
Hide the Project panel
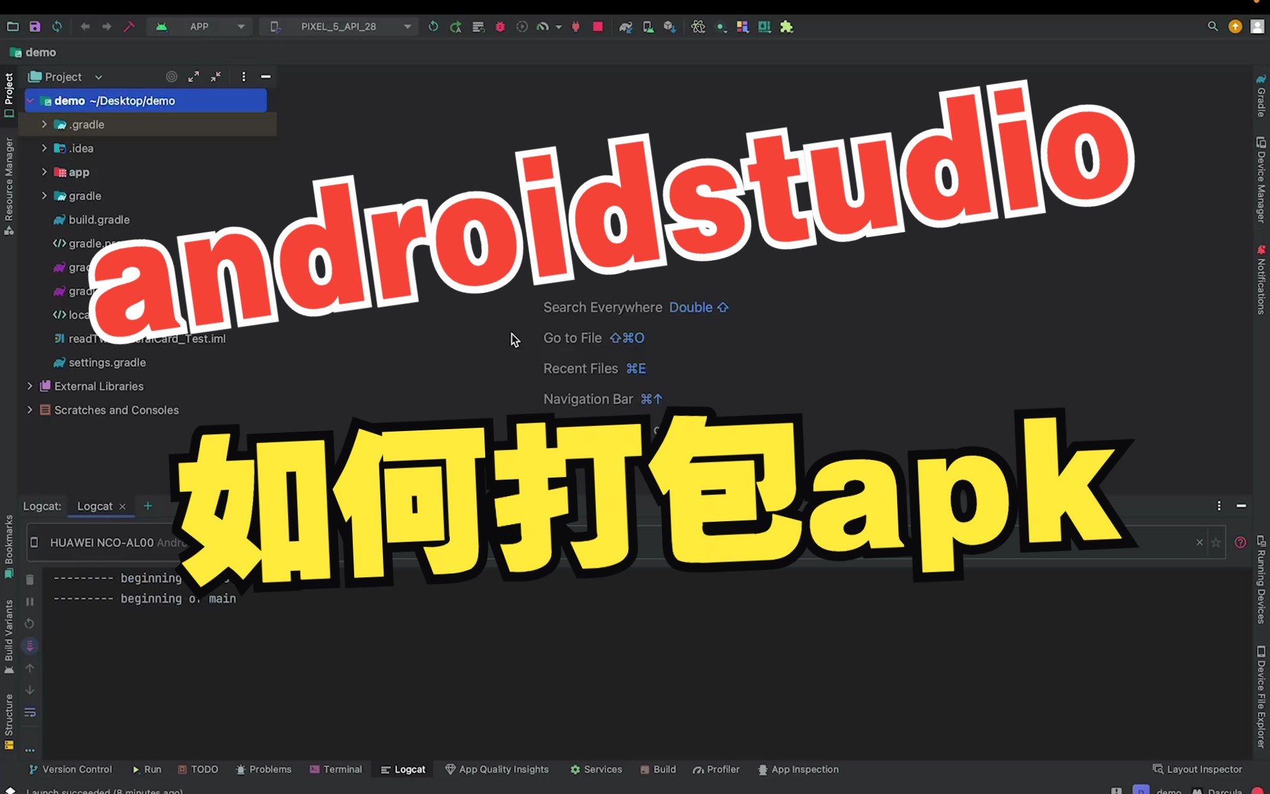click(x=266, y=76)
